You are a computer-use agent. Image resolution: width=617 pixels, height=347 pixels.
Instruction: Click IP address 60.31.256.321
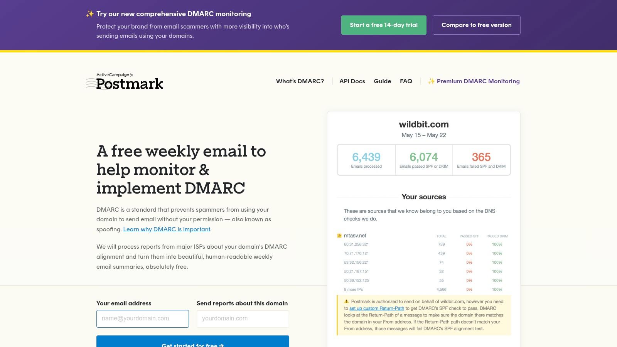click(x=356, y=244)
